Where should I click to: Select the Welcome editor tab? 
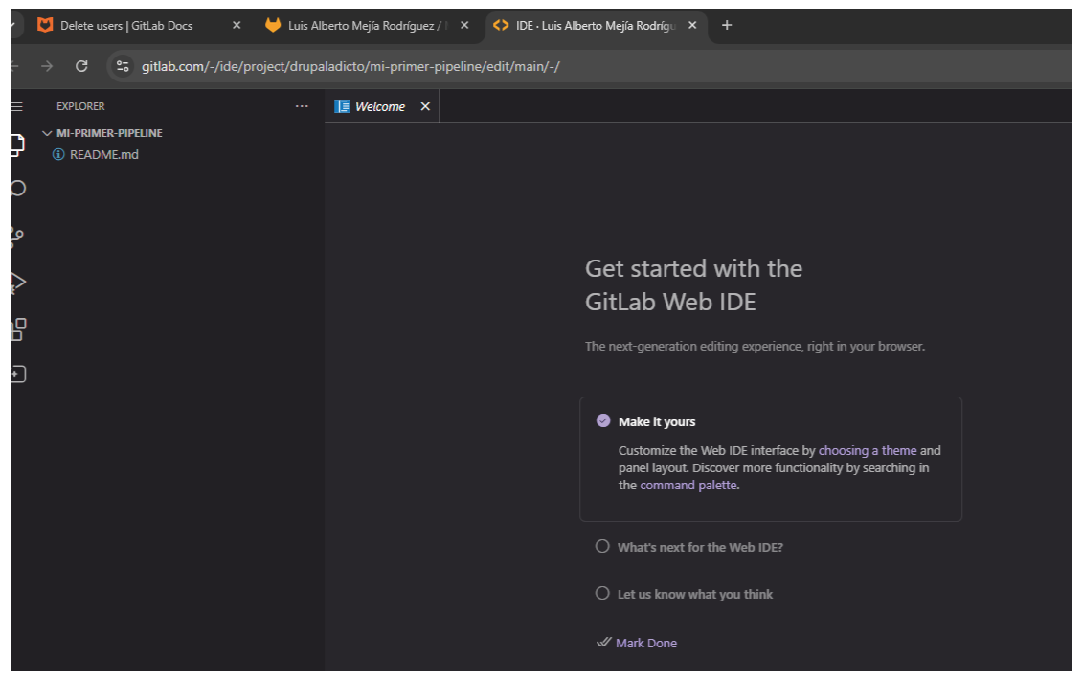[379, 106]
